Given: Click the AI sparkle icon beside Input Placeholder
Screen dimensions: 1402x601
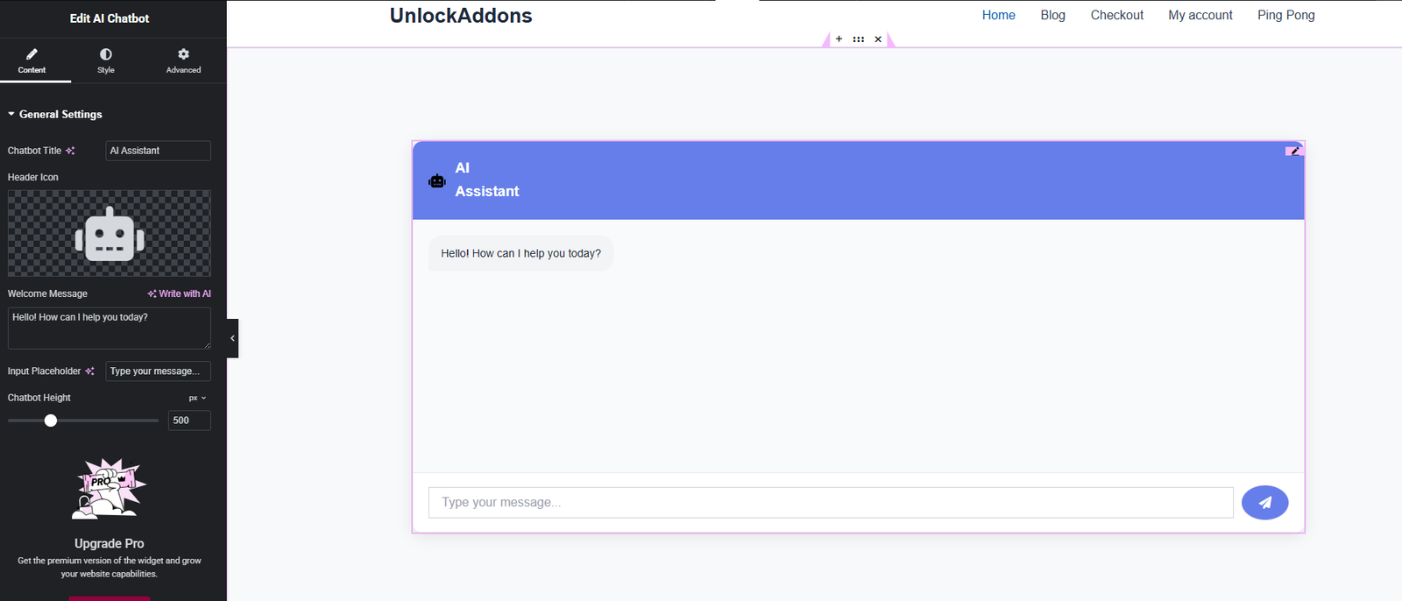Looking at the screenshot, I should [x=89, y=371].
